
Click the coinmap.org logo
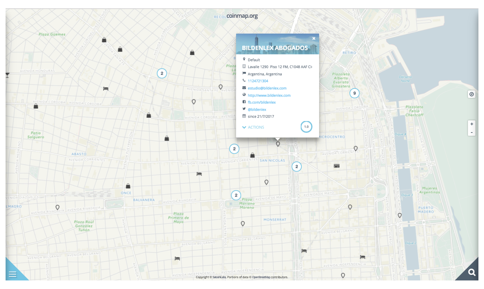click(x=242, y=16)
